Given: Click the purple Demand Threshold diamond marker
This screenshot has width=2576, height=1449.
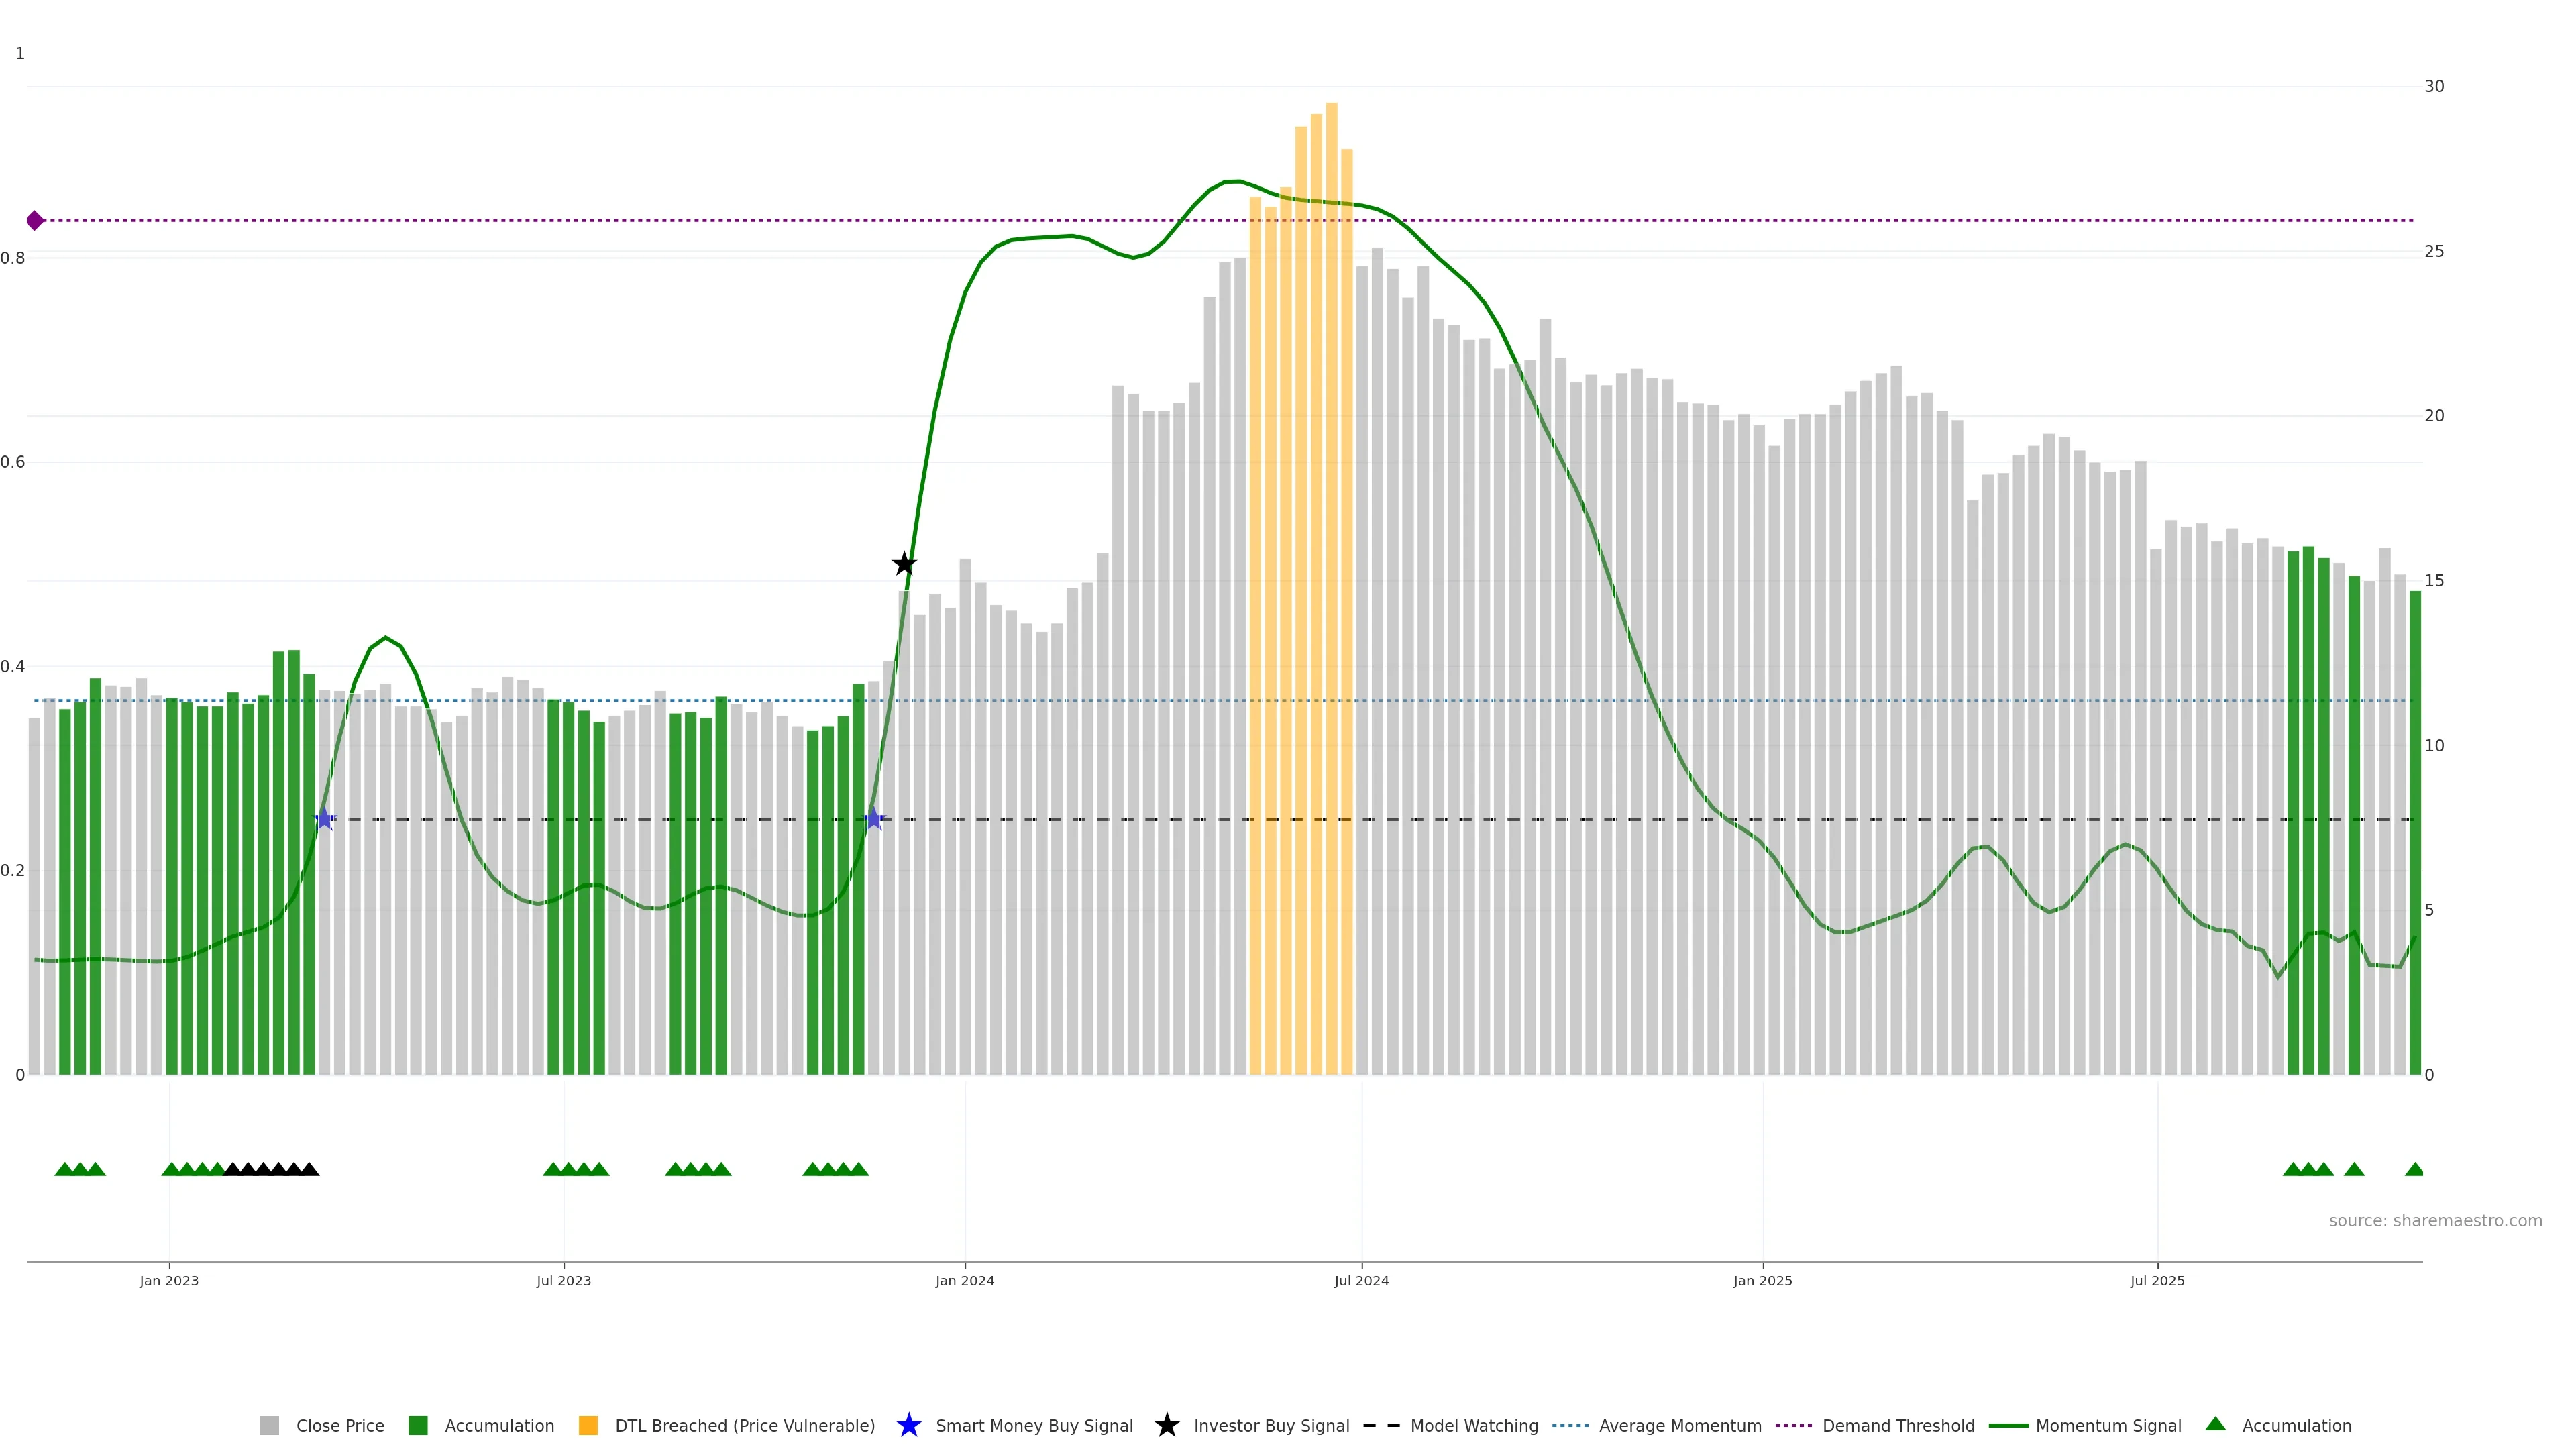Looking at the screenshot, I should pos(35,220).
